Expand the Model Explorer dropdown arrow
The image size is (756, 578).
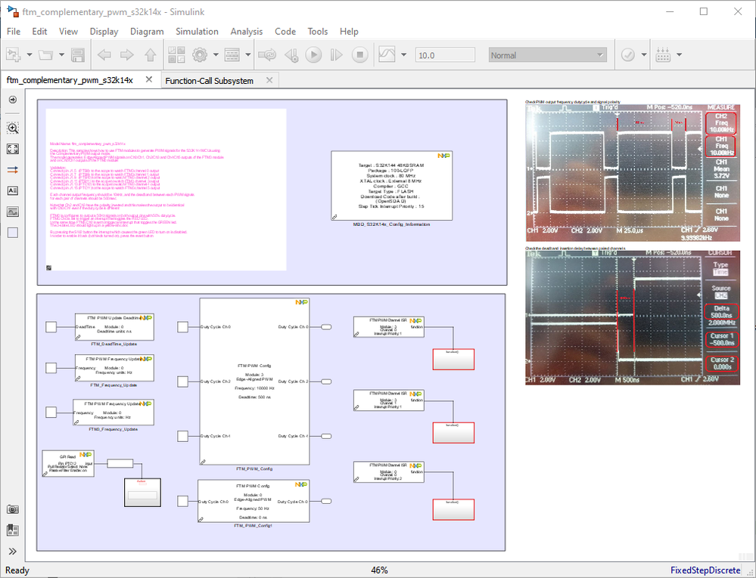click(x=247, y=55)
